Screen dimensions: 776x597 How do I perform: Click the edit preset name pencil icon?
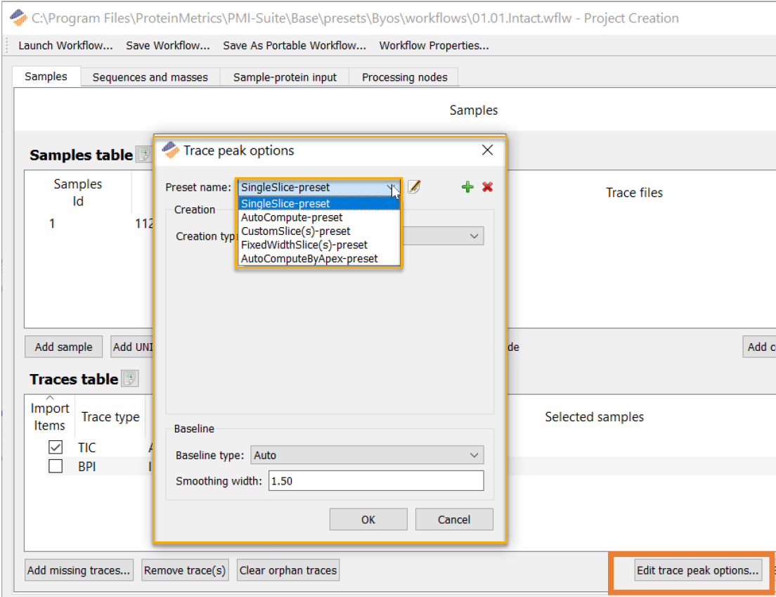pyautogui.click(x=414, y=187)
